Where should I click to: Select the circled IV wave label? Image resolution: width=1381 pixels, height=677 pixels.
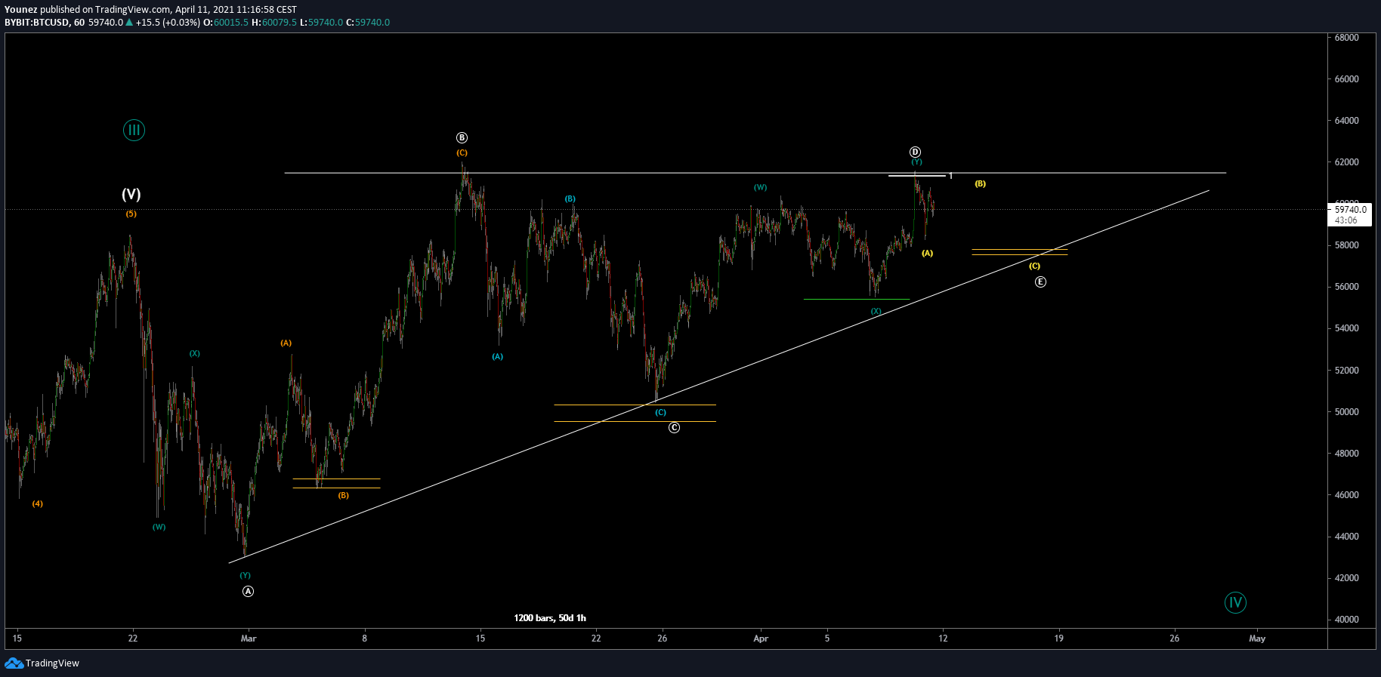click(1235, 602)
